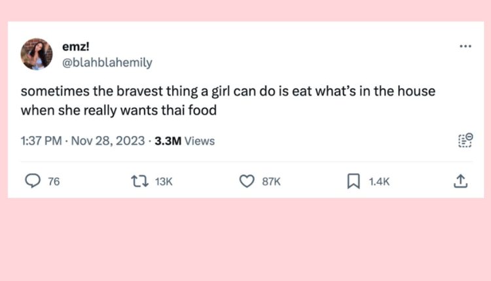Share the tweet with the upload arrow icon
Viewport: 491px width, 281px height.
pos(460,181)
